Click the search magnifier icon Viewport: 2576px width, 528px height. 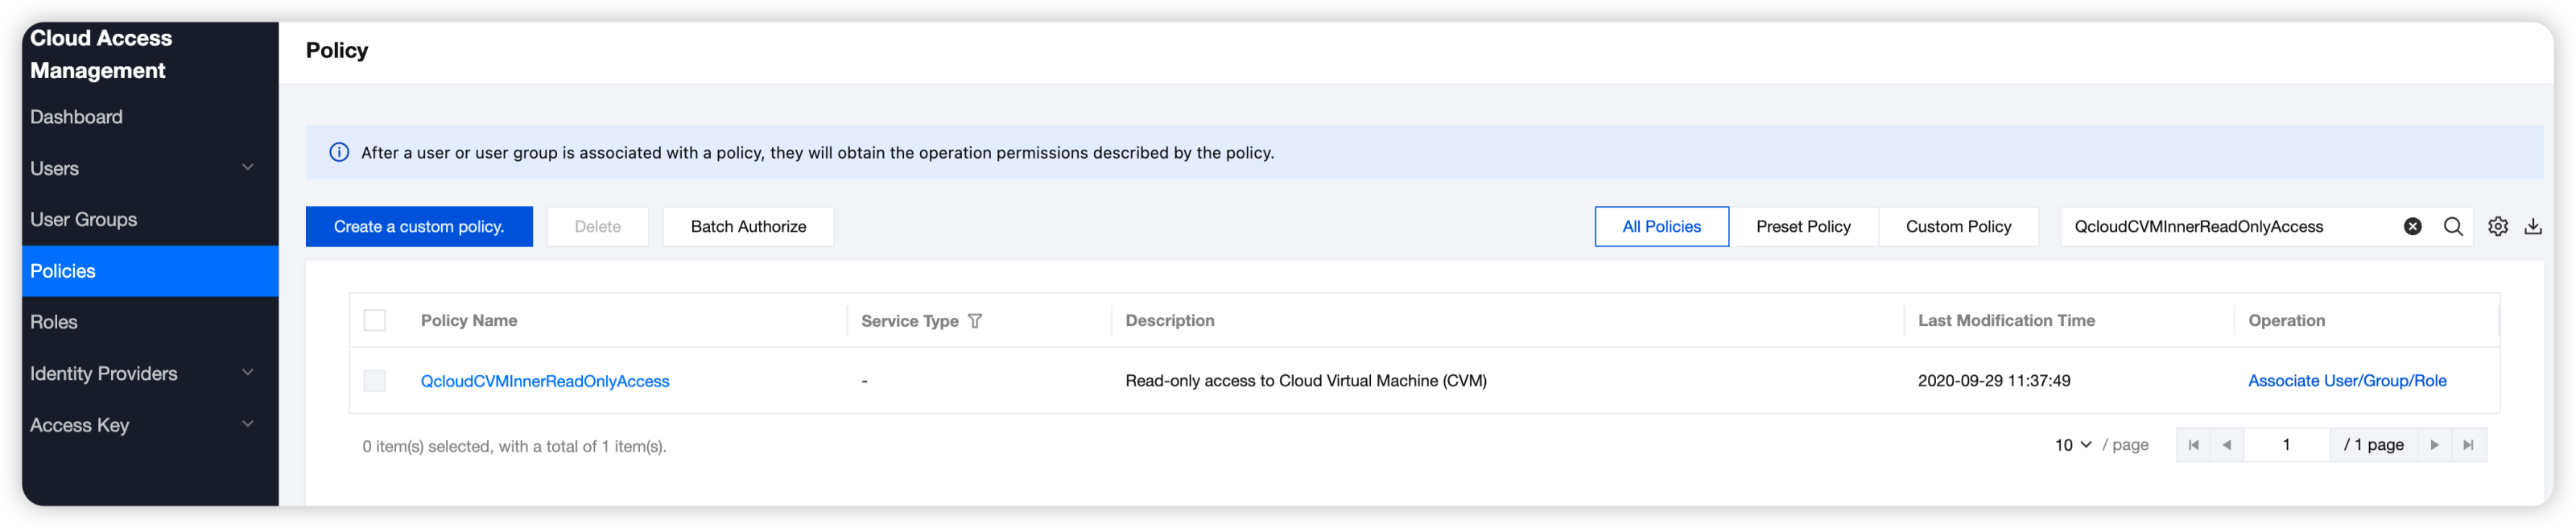(2453, 227)
